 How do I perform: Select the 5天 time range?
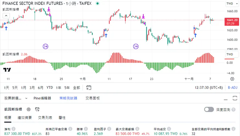point(15,88)
